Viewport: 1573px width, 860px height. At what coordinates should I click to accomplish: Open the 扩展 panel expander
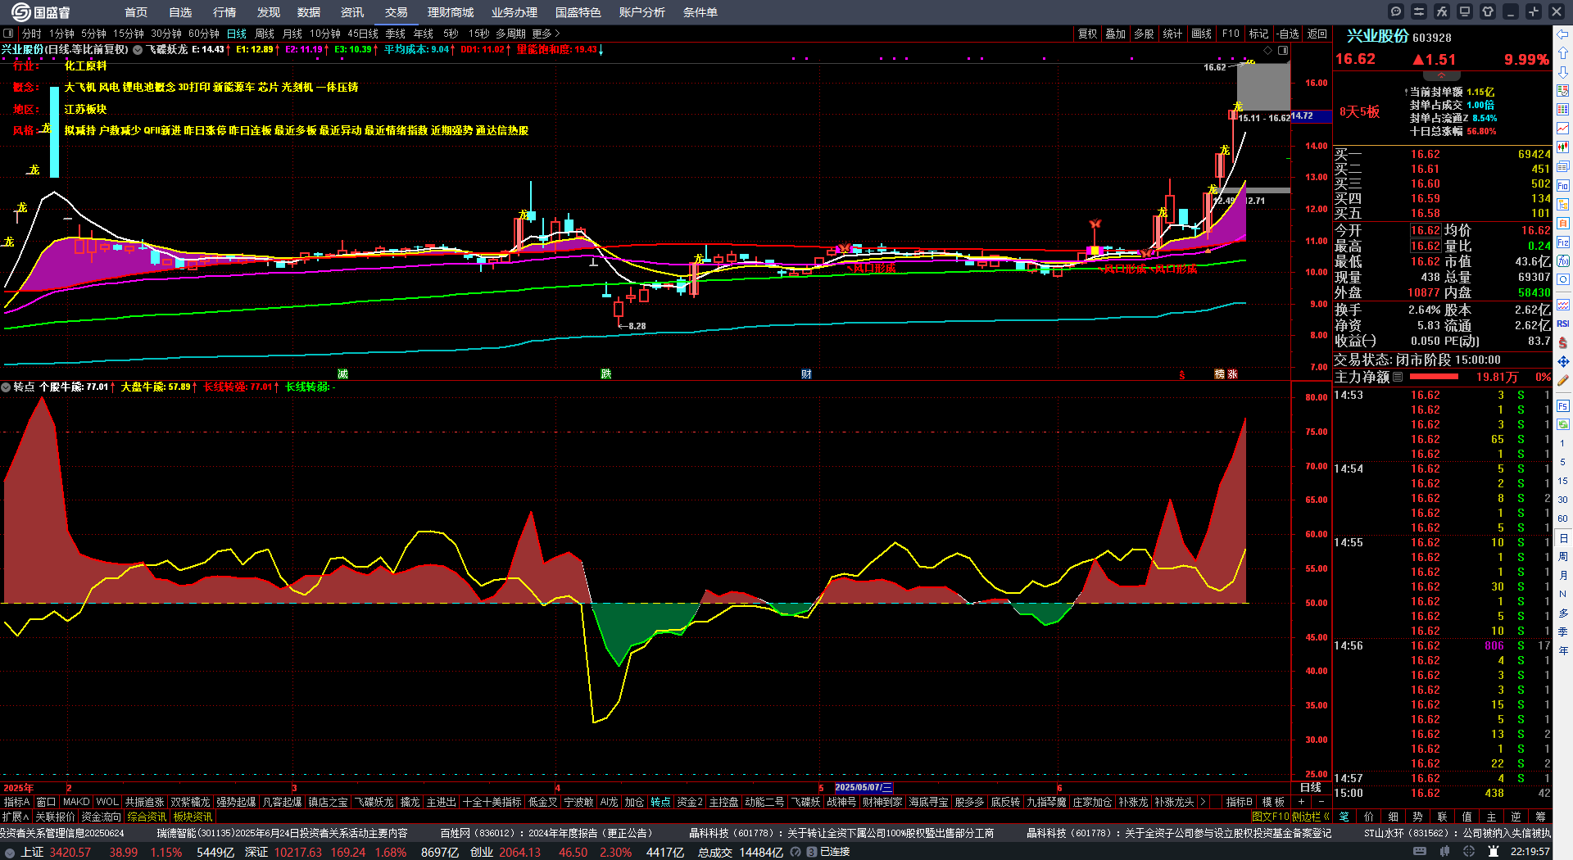pyautogui.click(x=16, y=817)
